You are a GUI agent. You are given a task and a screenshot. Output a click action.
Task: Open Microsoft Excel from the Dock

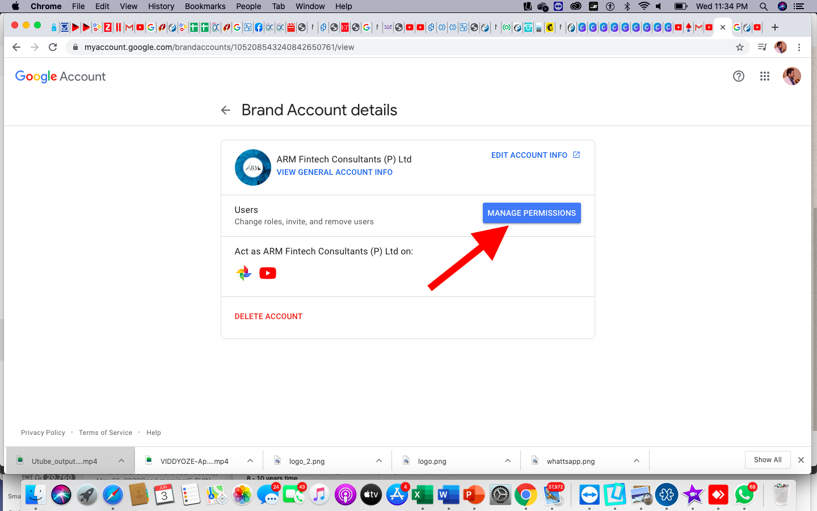423,495
